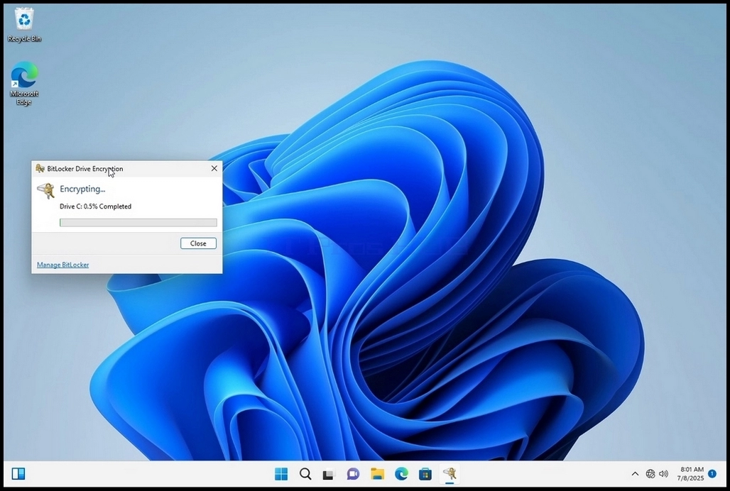
Task: Click the keys icon beside Encrypting
Action: click(x=46, y=191)
